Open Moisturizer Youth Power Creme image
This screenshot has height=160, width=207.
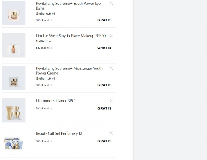coord(13,78)
